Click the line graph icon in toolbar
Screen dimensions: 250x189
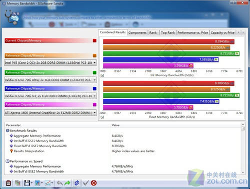(48, 183)
